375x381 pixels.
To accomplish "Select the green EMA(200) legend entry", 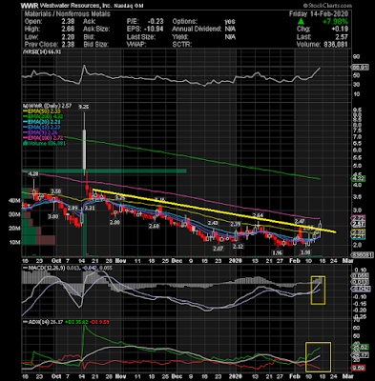I will (43, 116).
